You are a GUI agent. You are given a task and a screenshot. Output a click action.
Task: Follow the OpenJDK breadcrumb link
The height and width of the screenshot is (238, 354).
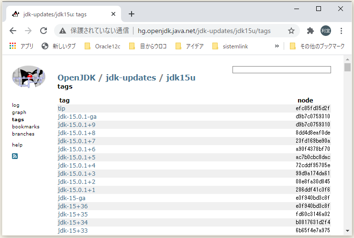click(x=77, y=78)
